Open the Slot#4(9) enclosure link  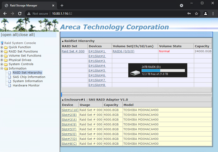[69, 124]
